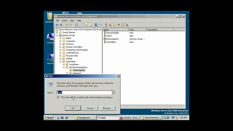Click the Find objects toolbar icon

click(x=123, y=25)
